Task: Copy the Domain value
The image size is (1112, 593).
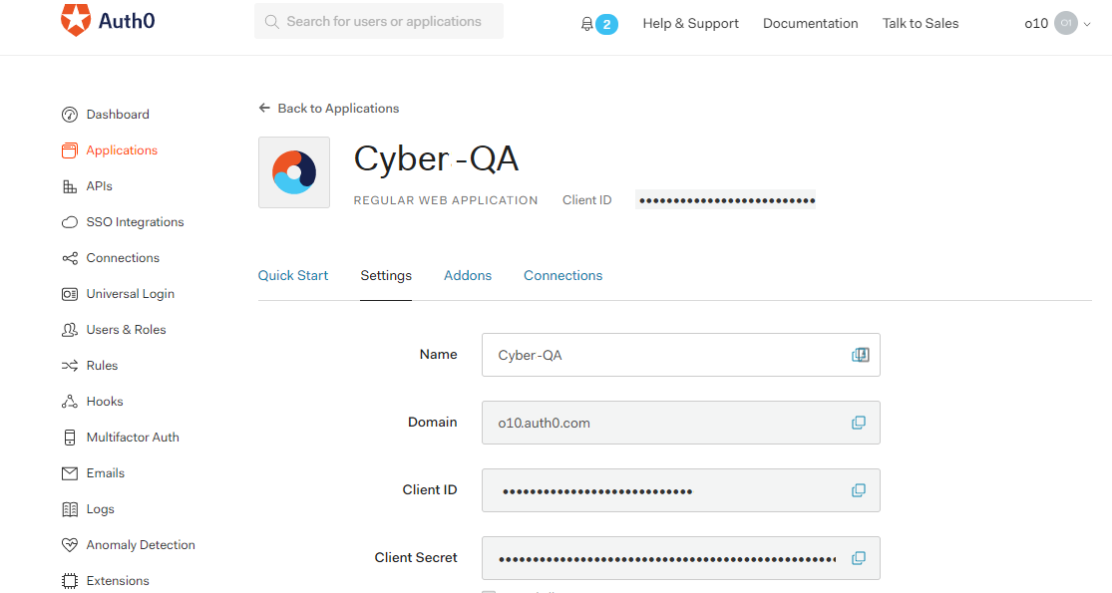Action: (859, 422)
